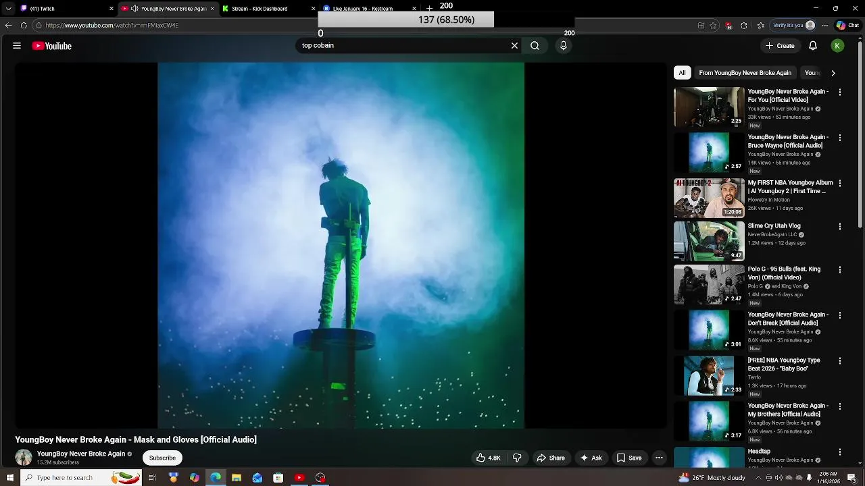Viewport: 865px width, 486px height.
Task: Dislike the video with thumbs down
Action: 517,458
